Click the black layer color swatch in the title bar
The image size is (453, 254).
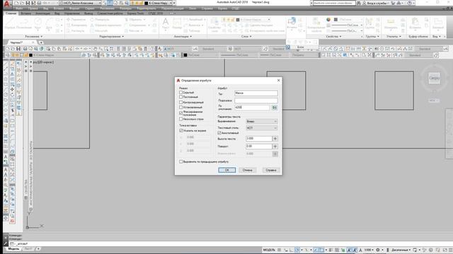point(147,3)
